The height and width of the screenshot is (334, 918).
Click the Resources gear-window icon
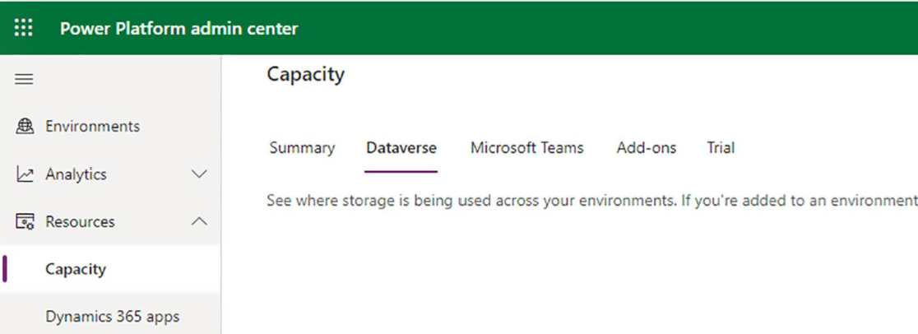click(x=25, y=221)
